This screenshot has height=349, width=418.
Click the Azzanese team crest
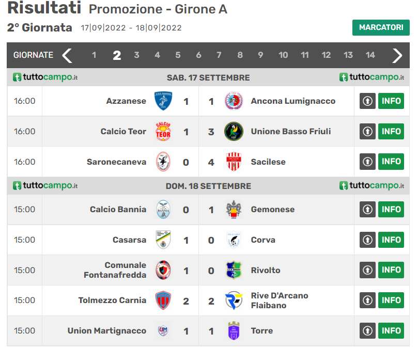click(x=163, y=101)
